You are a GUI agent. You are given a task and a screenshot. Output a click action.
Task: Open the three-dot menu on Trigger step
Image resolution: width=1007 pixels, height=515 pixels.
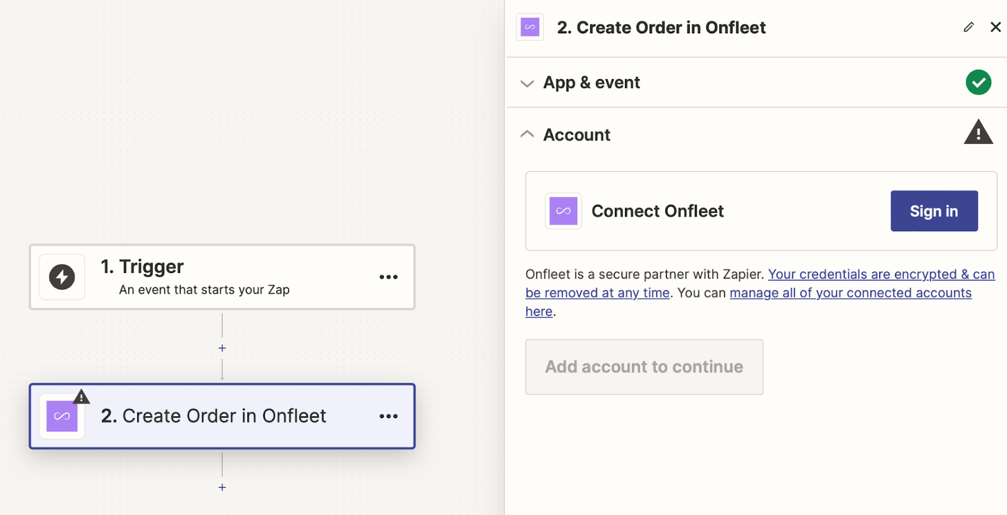tap(388, 277)
